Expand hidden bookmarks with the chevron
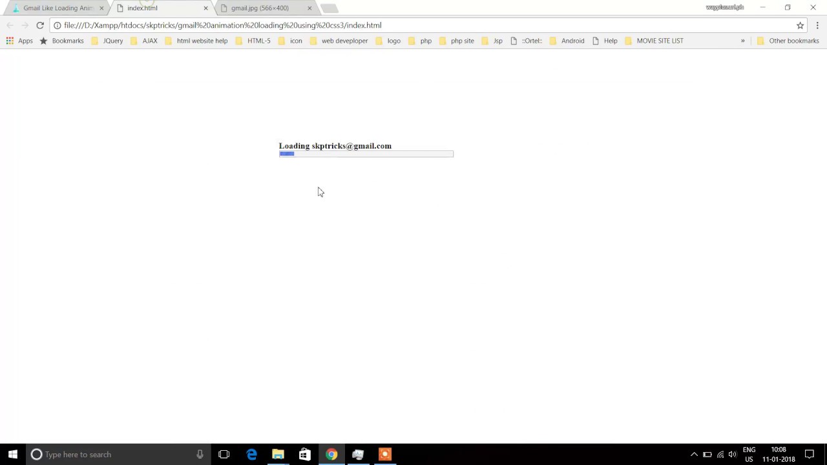Viewport: 827px width, 465px height. pyautogui.click(x=742, y=41)
